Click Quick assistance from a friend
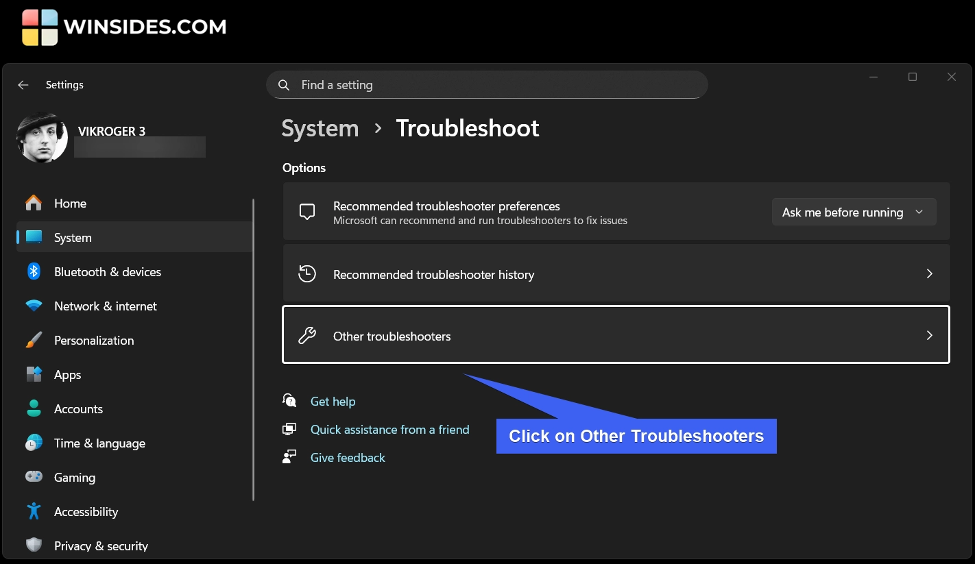 [389, 430]
